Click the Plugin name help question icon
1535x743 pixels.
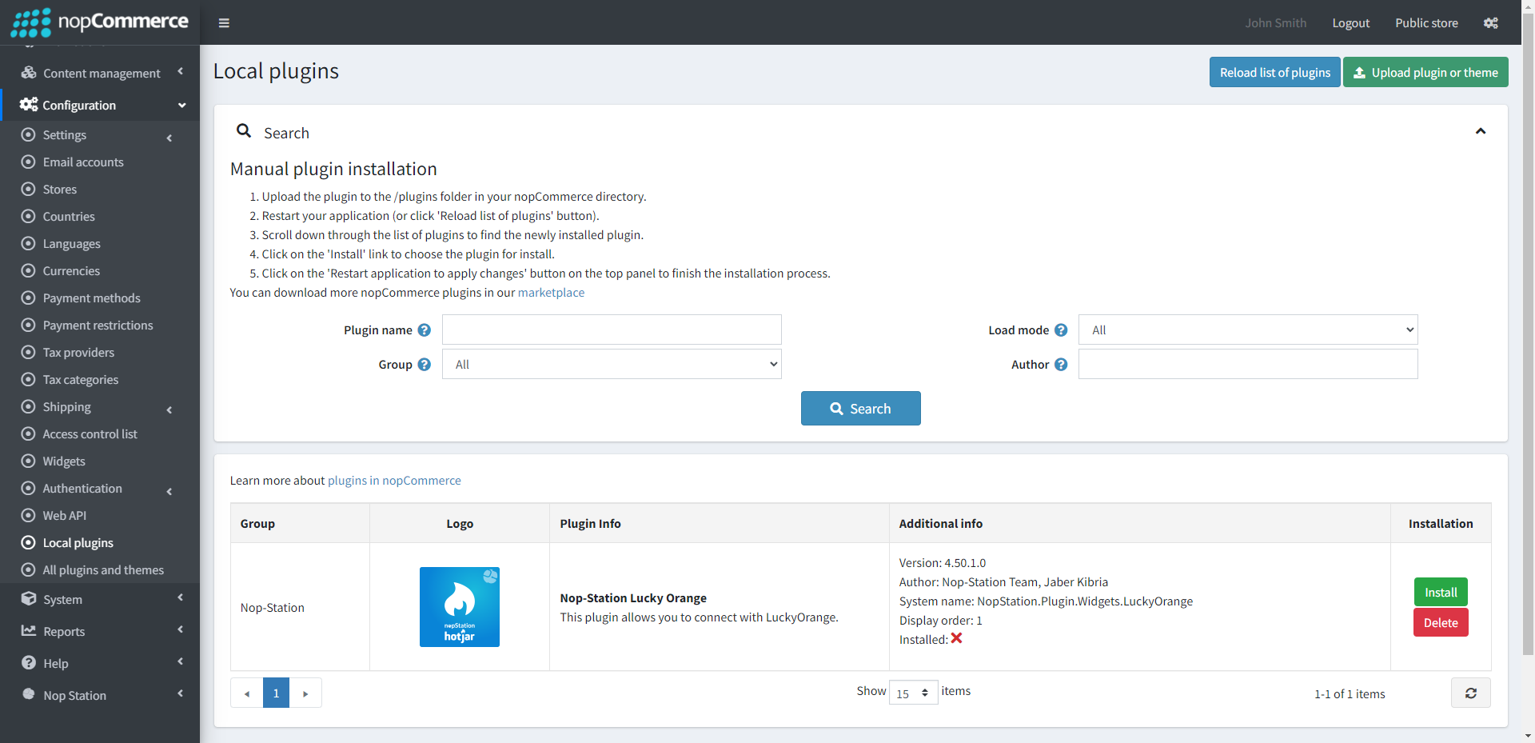pyautogui.click(x=425, y=330)
